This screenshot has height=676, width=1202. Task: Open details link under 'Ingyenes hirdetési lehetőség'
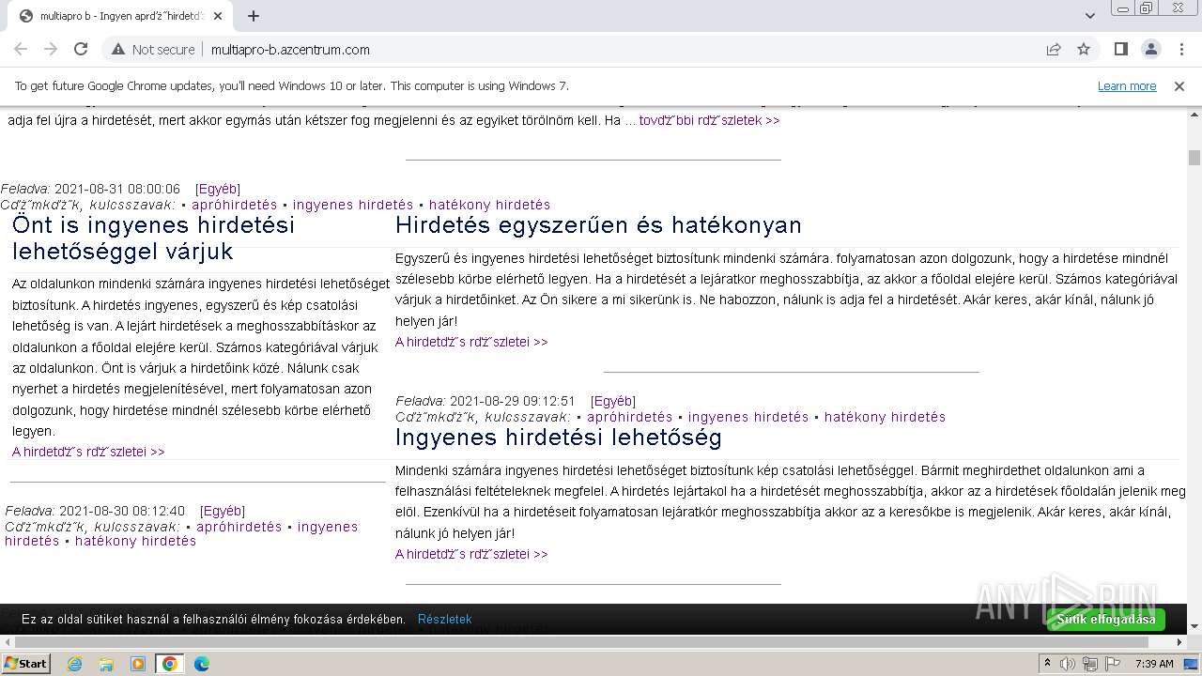click(471, 555)
